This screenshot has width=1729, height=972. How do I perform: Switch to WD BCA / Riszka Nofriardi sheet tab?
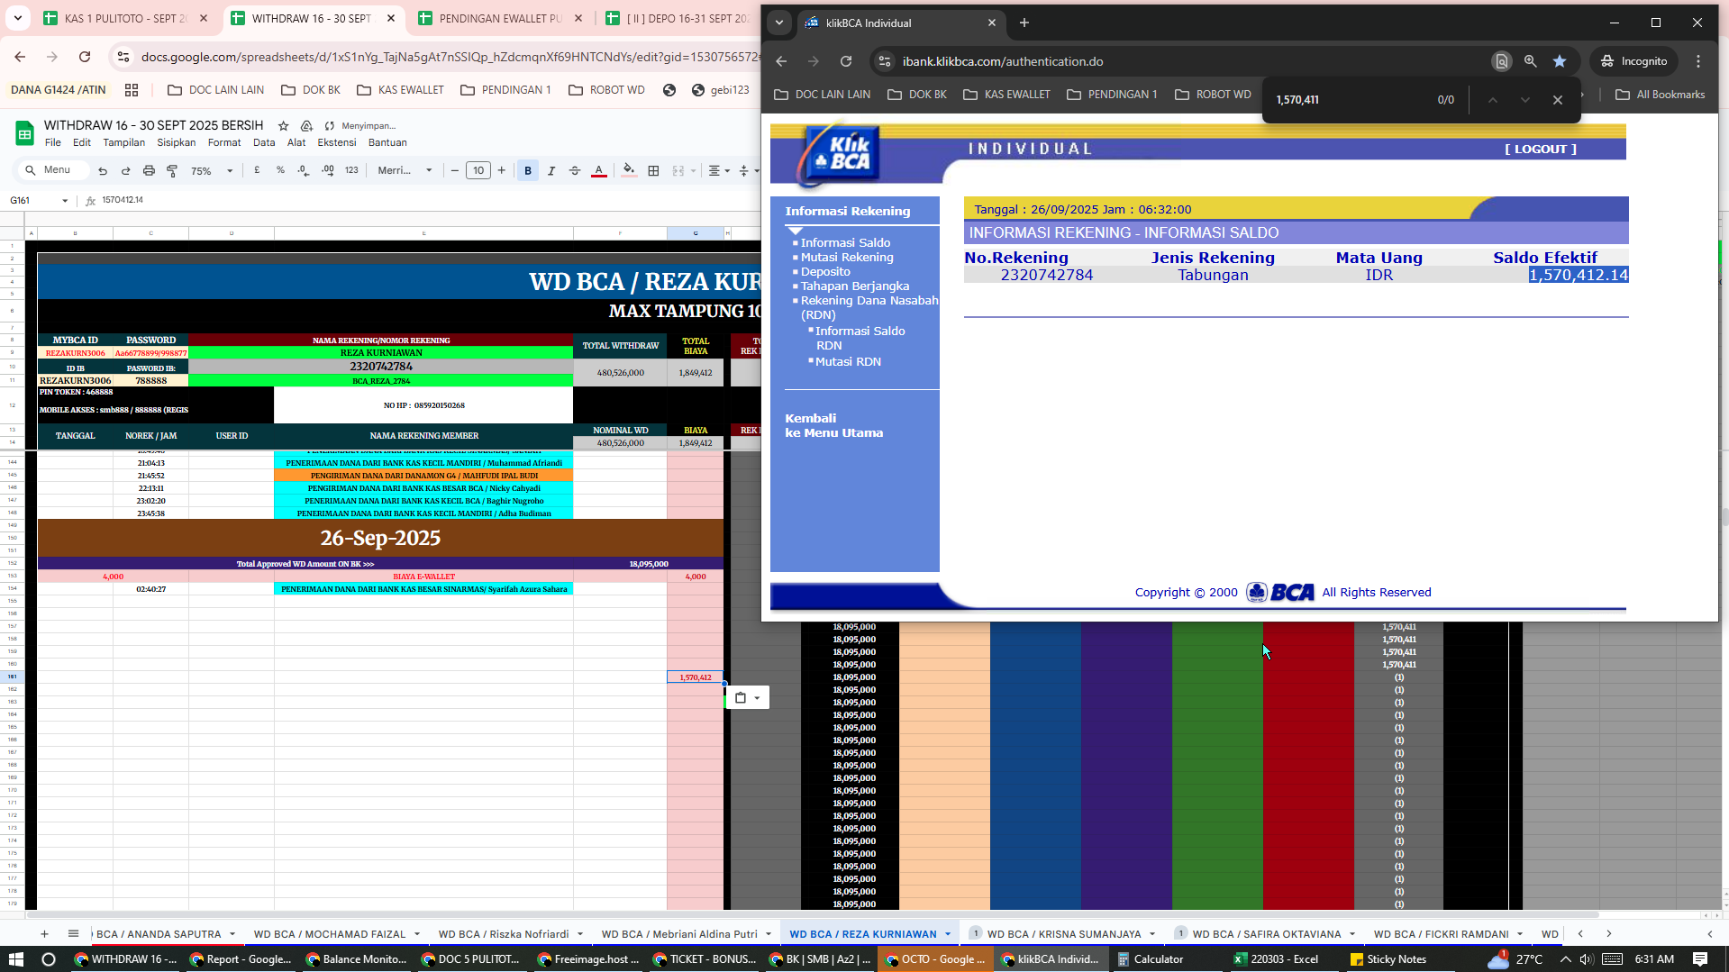coord(504,934)
